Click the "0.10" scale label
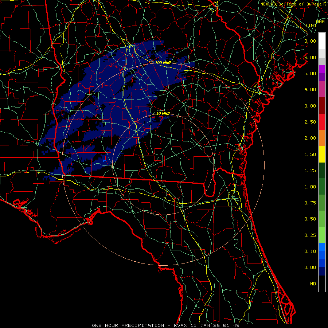This screenshot has height=328, width=328. [x=310, y=251]
